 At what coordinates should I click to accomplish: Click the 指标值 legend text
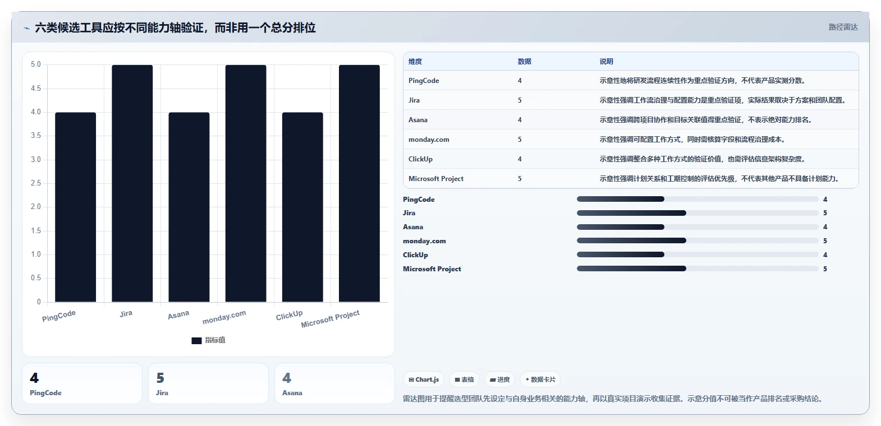tap(215, 340)
